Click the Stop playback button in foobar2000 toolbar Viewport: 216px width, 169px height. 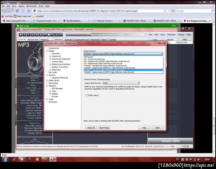pyautogui.click(x=21, y=35)
